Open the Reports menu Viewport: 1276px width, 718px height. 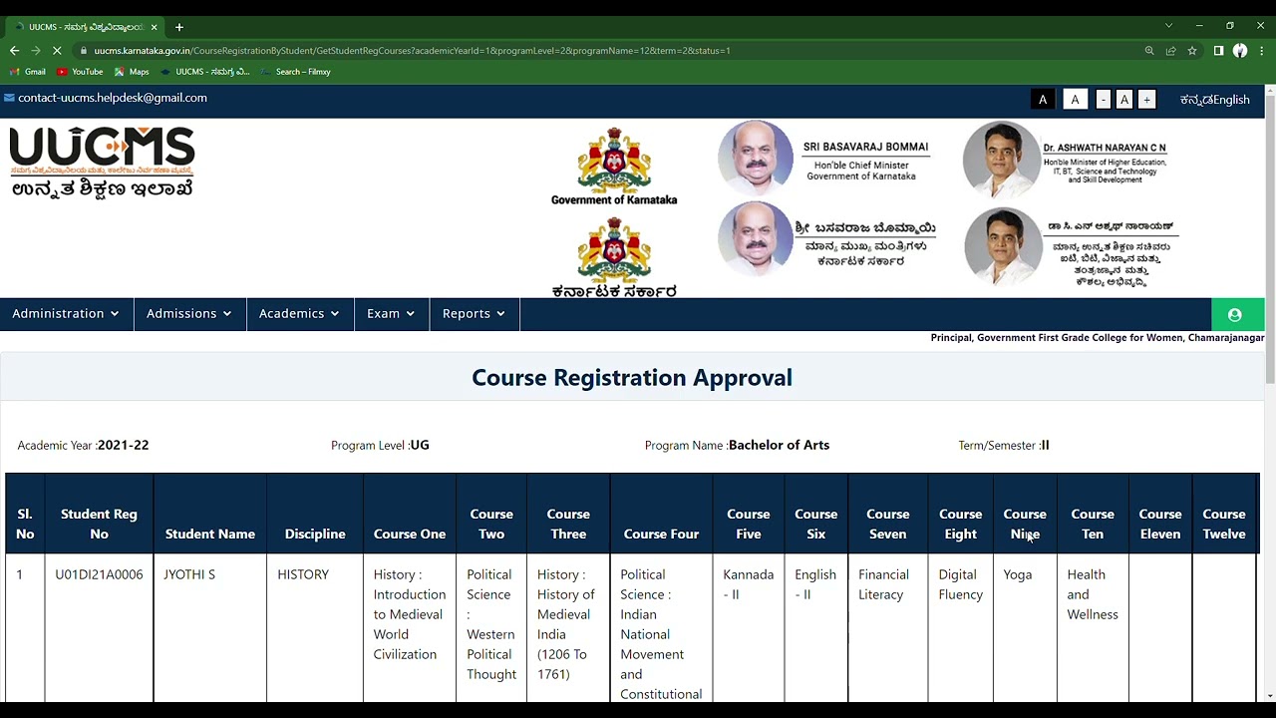coord(474,313)
